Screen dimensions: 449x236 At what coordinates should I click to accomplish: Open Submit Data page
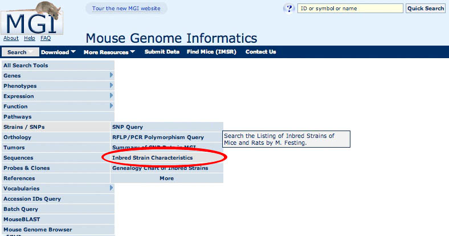[x=162, y=52]
